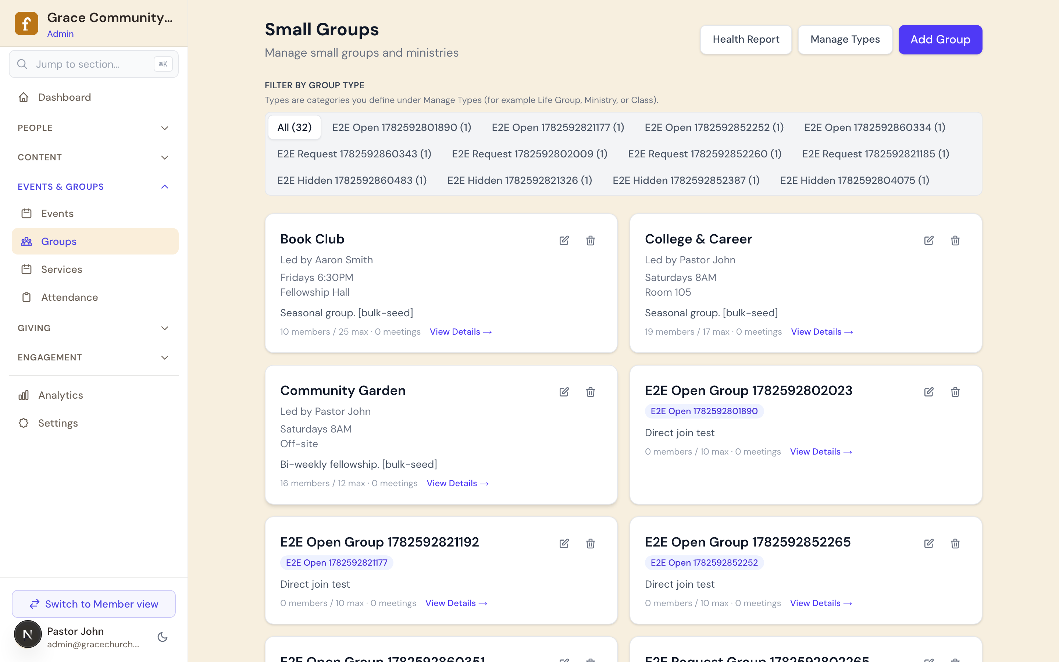Edit the Community Garden group

[564, 392]
